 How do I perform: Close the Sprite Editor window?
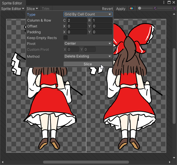[174, 2]
